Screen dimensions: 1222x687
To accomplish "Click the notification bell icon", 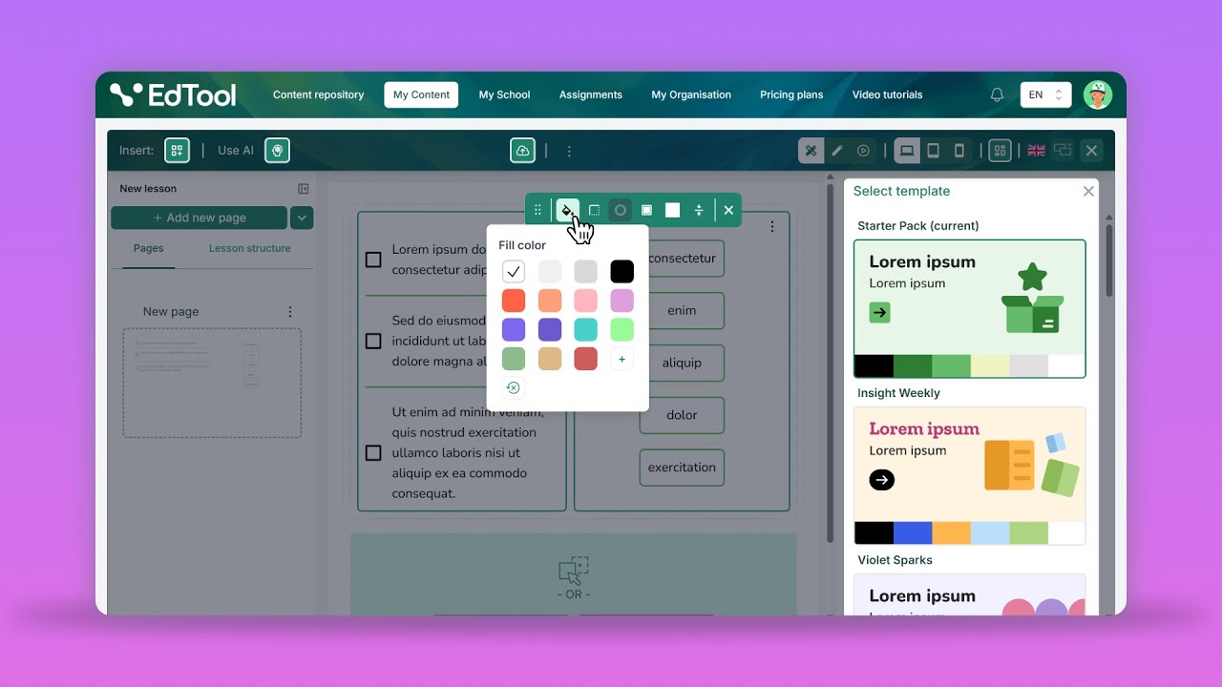I will 997,94.
